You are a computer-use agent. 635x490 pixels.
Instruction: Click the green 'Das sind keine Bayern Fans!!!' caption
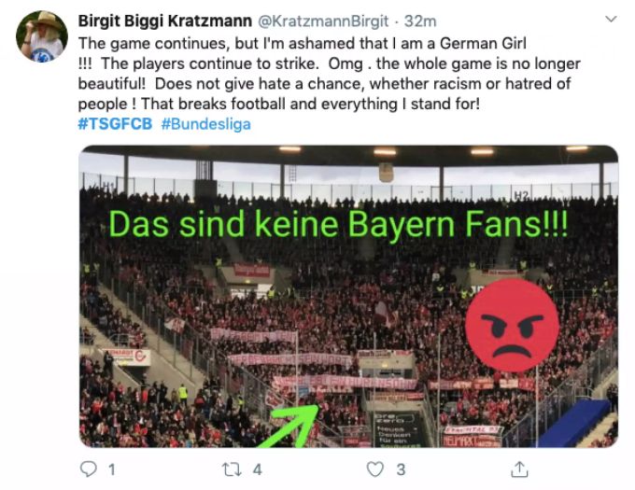pos(338,224)
